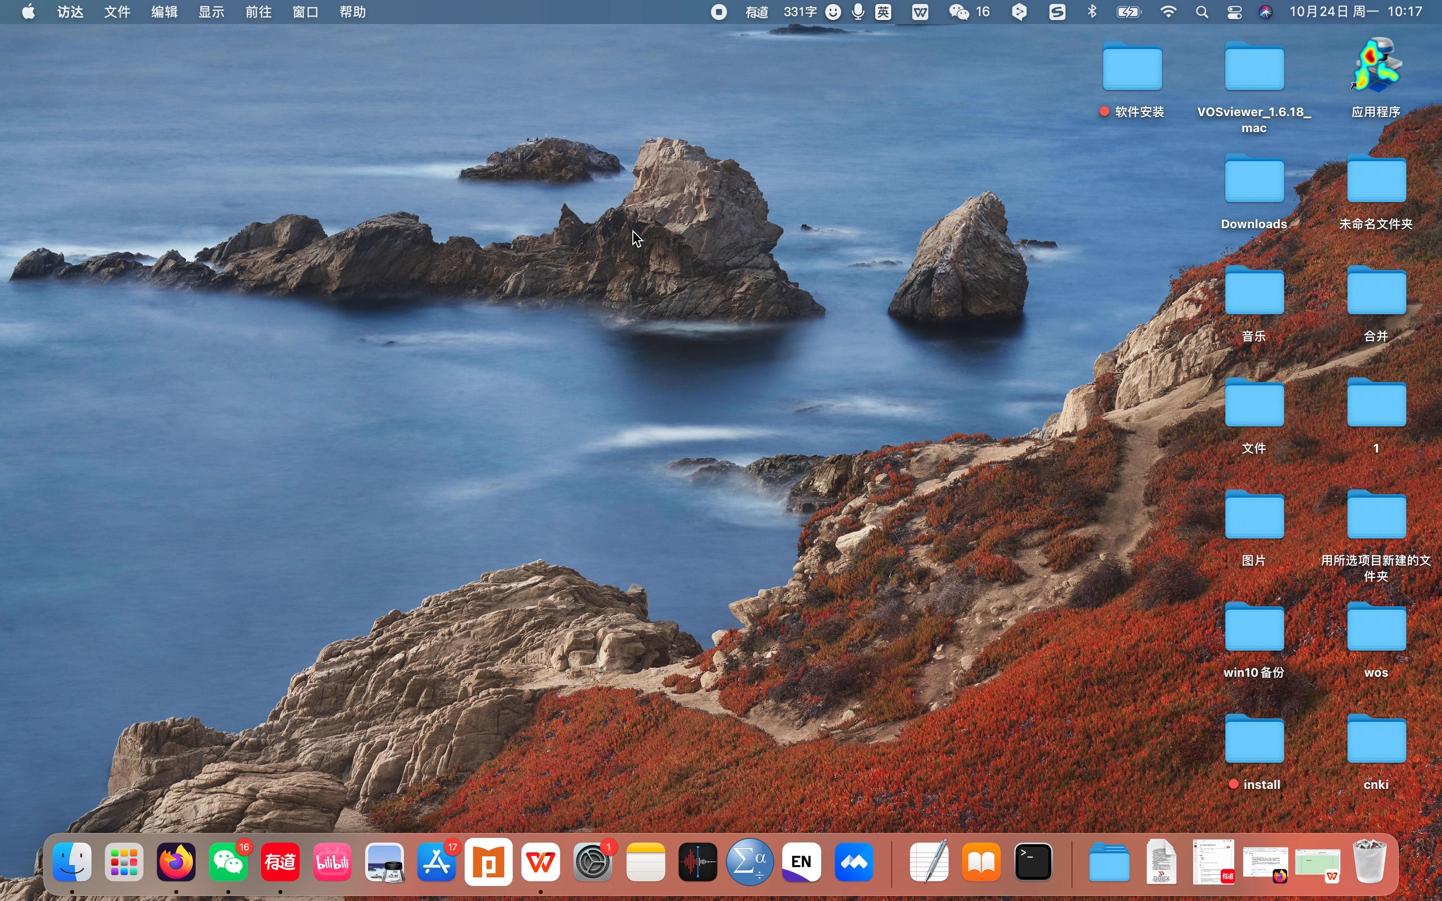Viewport: 1442px width, 901px height.
Task: Open the WeChat 16 menu bar item
Action: [969, 12]
